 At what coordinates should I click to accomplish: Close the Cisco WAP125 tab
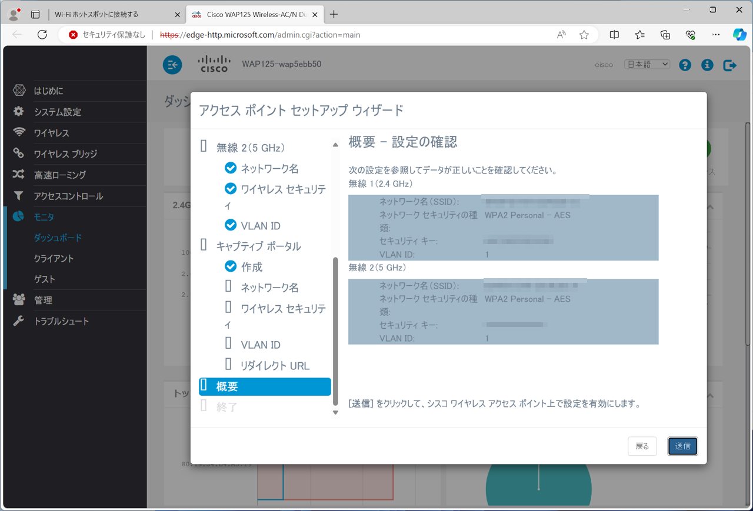(x=315, y=15)
